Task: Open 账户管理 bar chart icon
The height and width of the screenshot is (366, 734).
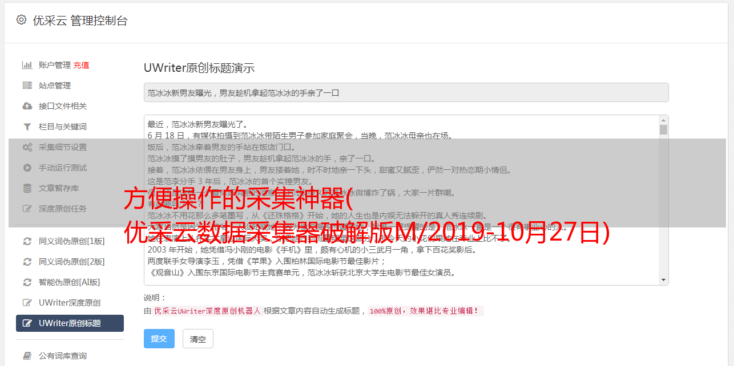Action: click(x=27, y=65)
